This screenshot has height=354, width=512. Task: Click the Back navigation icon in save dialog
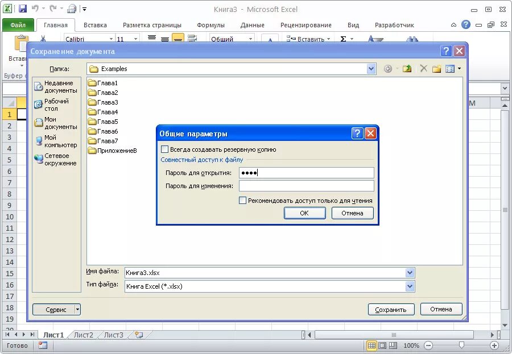[388, 69]
